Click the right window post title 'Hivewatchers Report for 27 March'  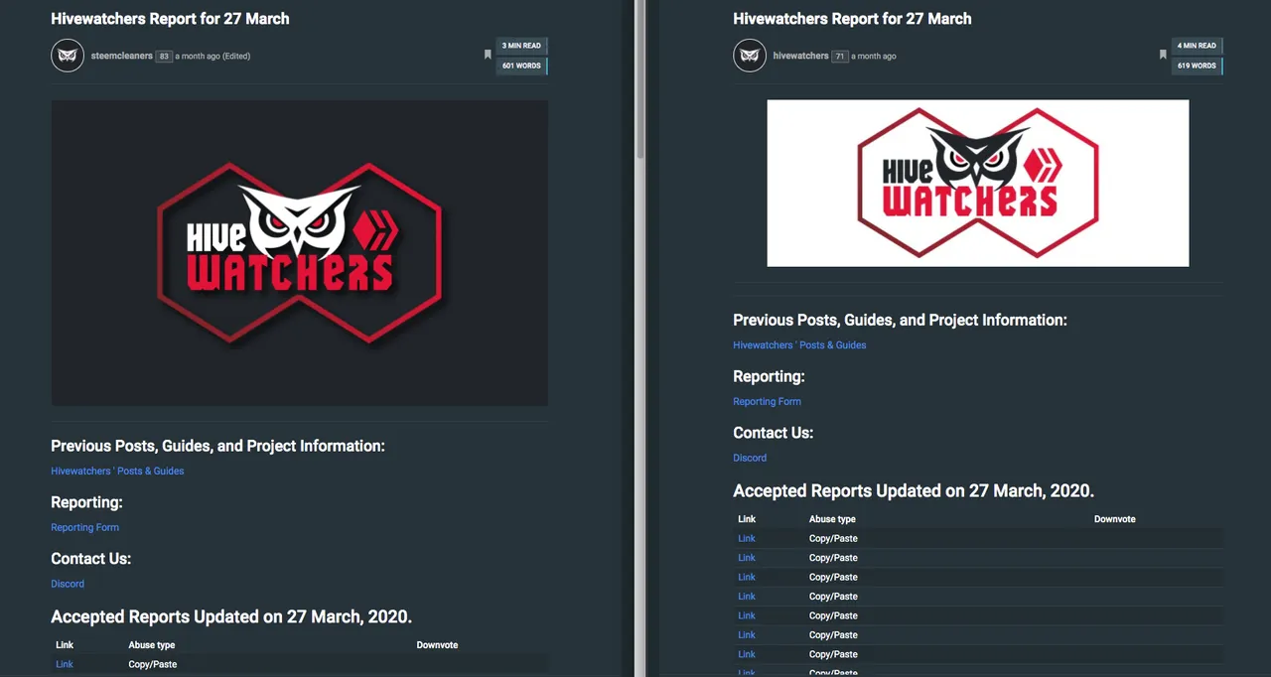[x=853, y=19]
